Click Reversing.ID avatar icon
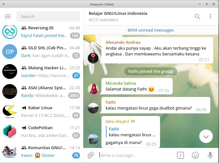This screenshot has height=163, width=219. [x=10, y=32]
